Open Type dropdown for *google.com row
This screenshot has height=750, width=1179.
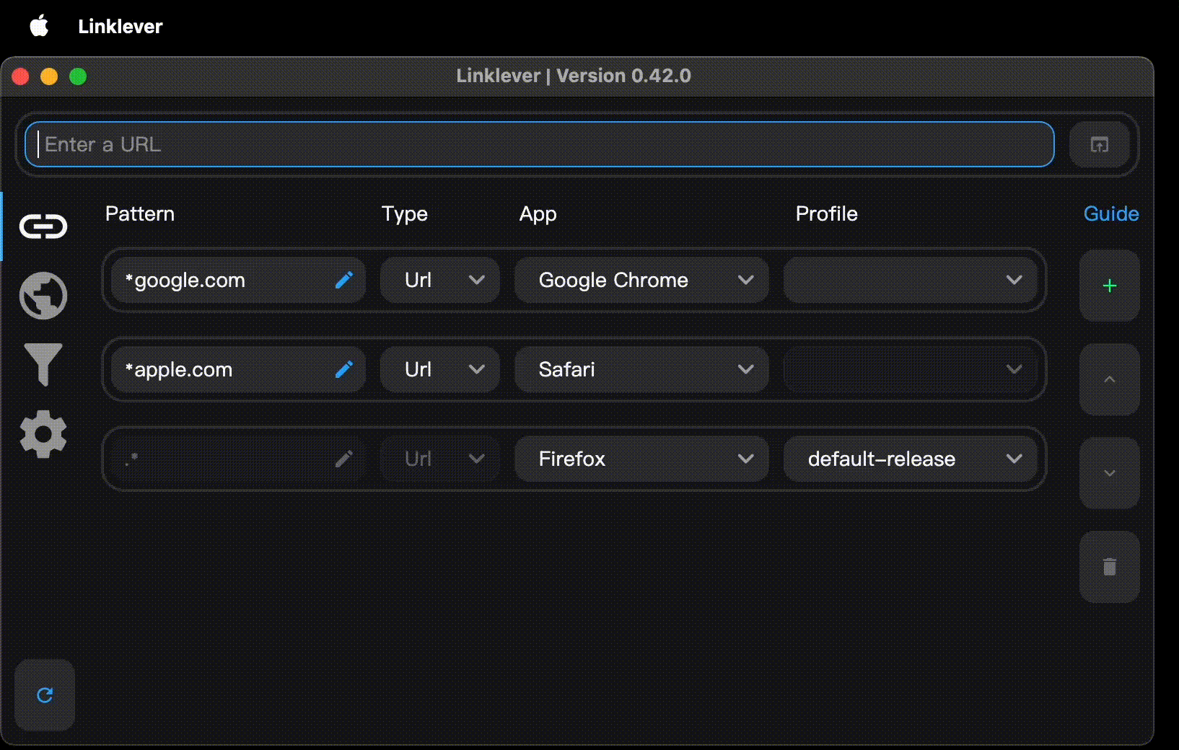coord(440,280)
